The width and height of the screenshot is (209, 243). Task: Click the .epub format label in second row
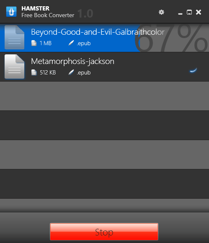84,73
